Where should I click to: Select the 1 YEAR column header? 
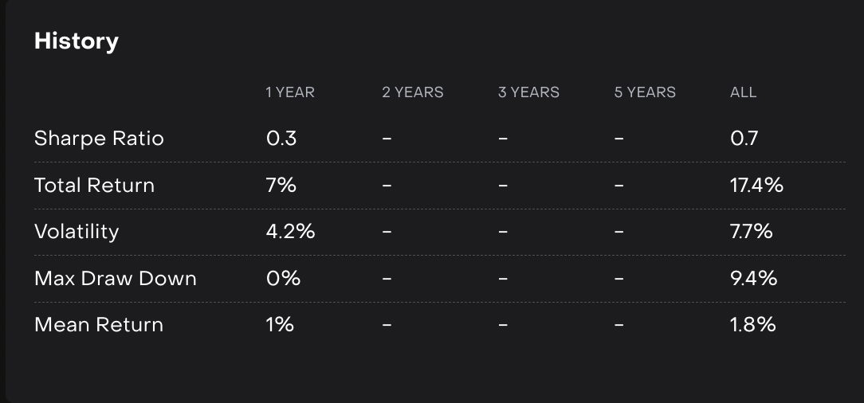[290, 92]
